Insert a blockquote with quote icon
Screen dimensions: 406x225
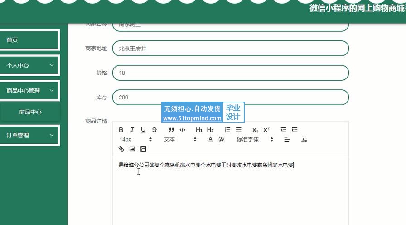click(x=171, y=130)
